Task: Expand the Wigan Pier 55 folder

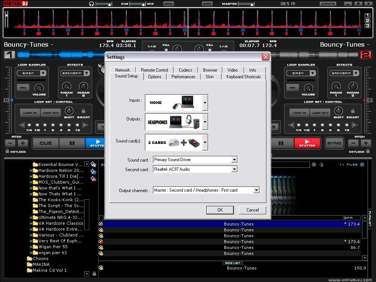Action: tap(31, 247)
